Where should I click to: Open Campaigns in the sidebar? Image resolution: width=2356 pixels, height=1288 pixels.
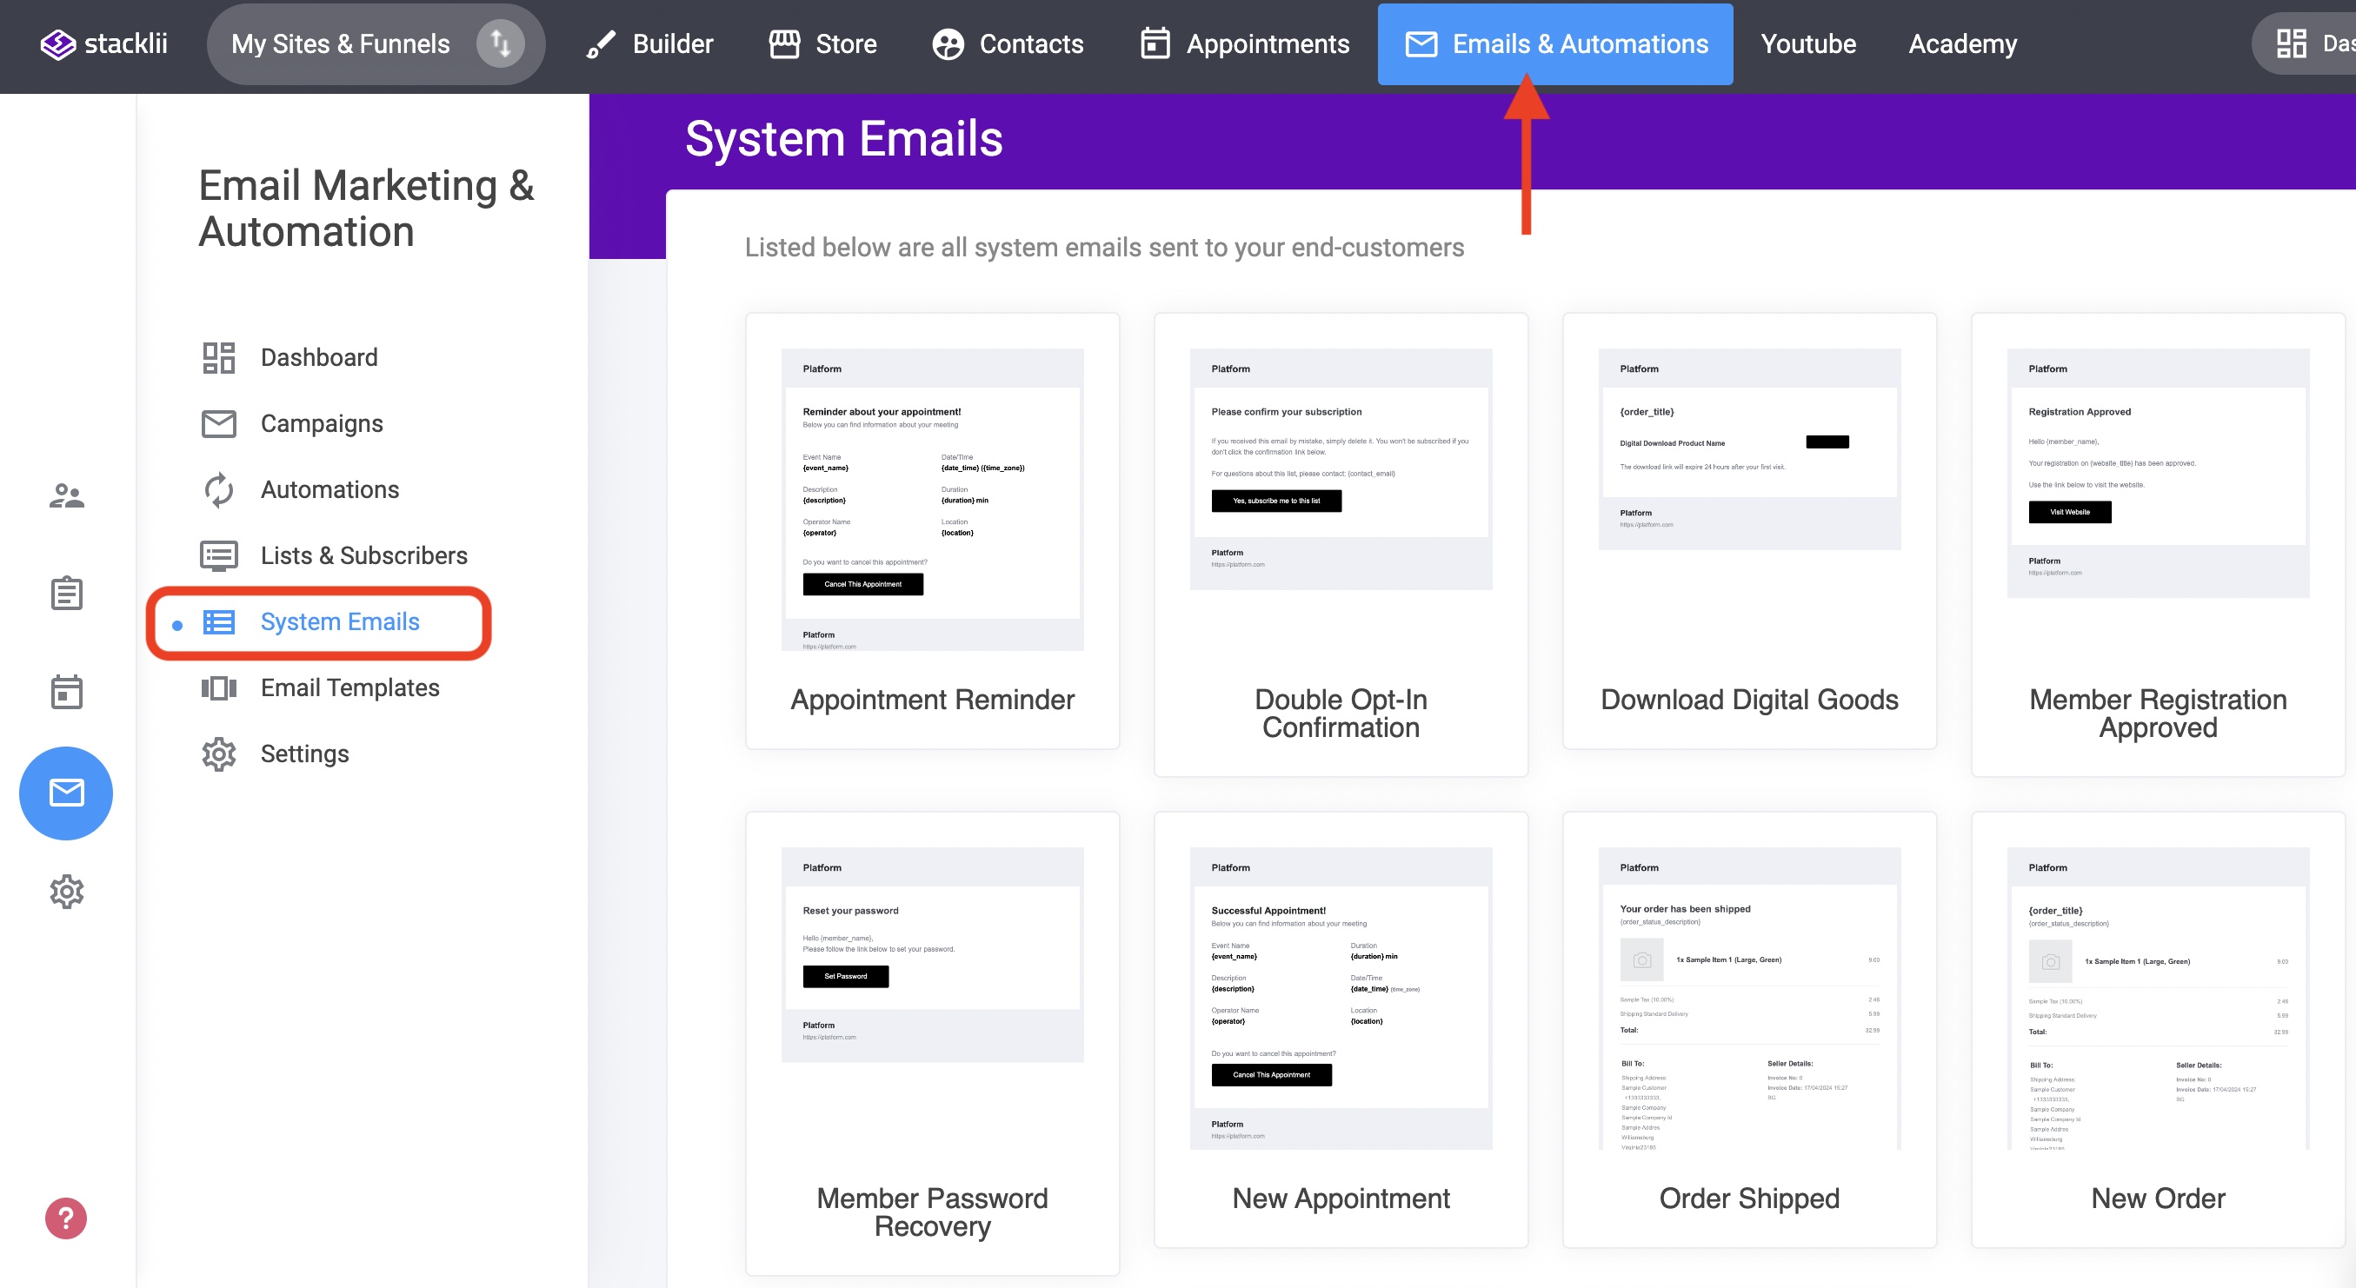[x=321, y=423]
